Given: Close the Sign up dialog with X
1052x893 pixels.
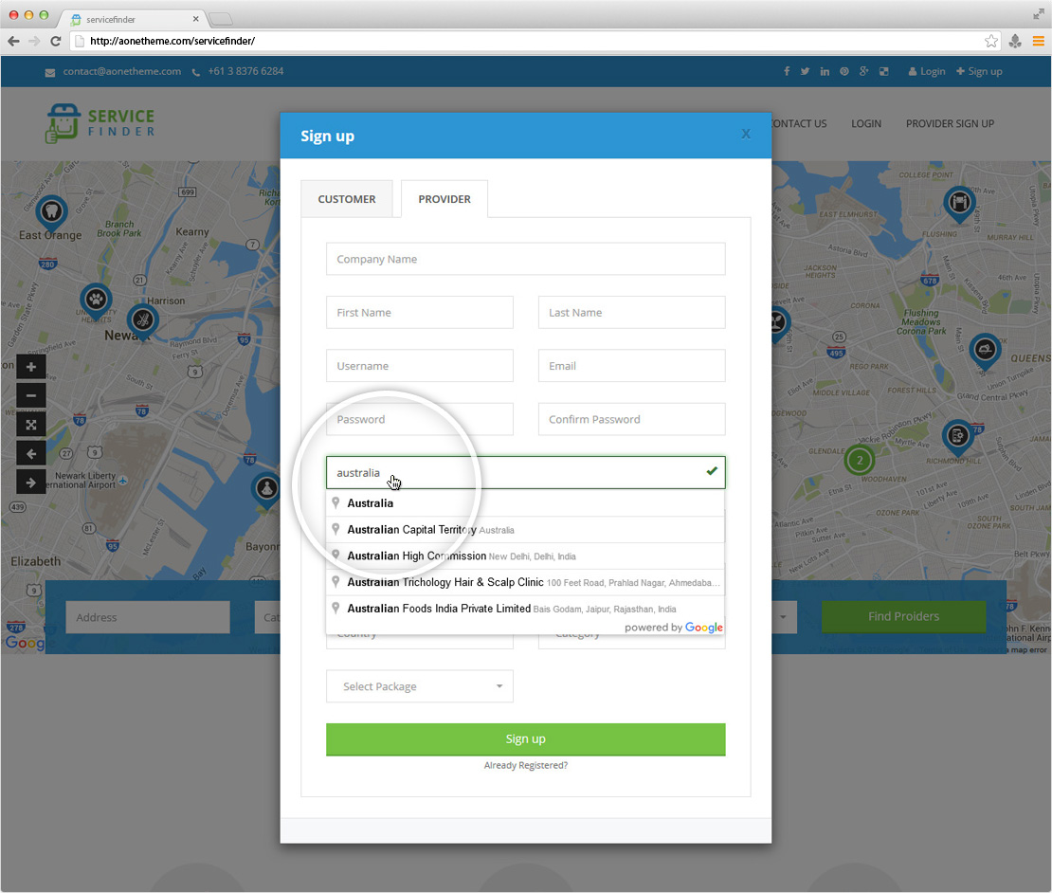Looking at the screenshot, I should [746, 135].
